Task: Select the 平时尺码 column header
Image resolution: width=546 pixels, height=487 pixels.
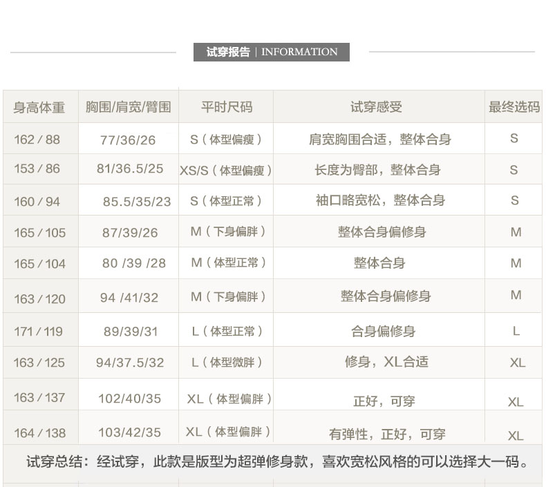Action: tap(226, 107)
